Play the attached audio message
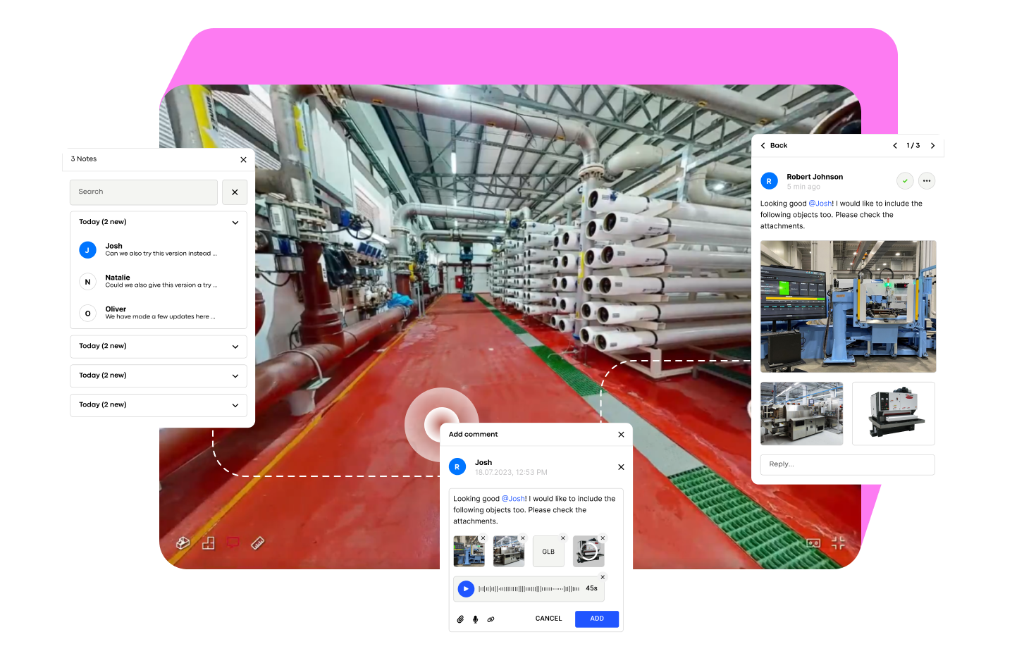The width and height of the screenshot is (1036, 651). pyautogui.click(x=466, y=588)
